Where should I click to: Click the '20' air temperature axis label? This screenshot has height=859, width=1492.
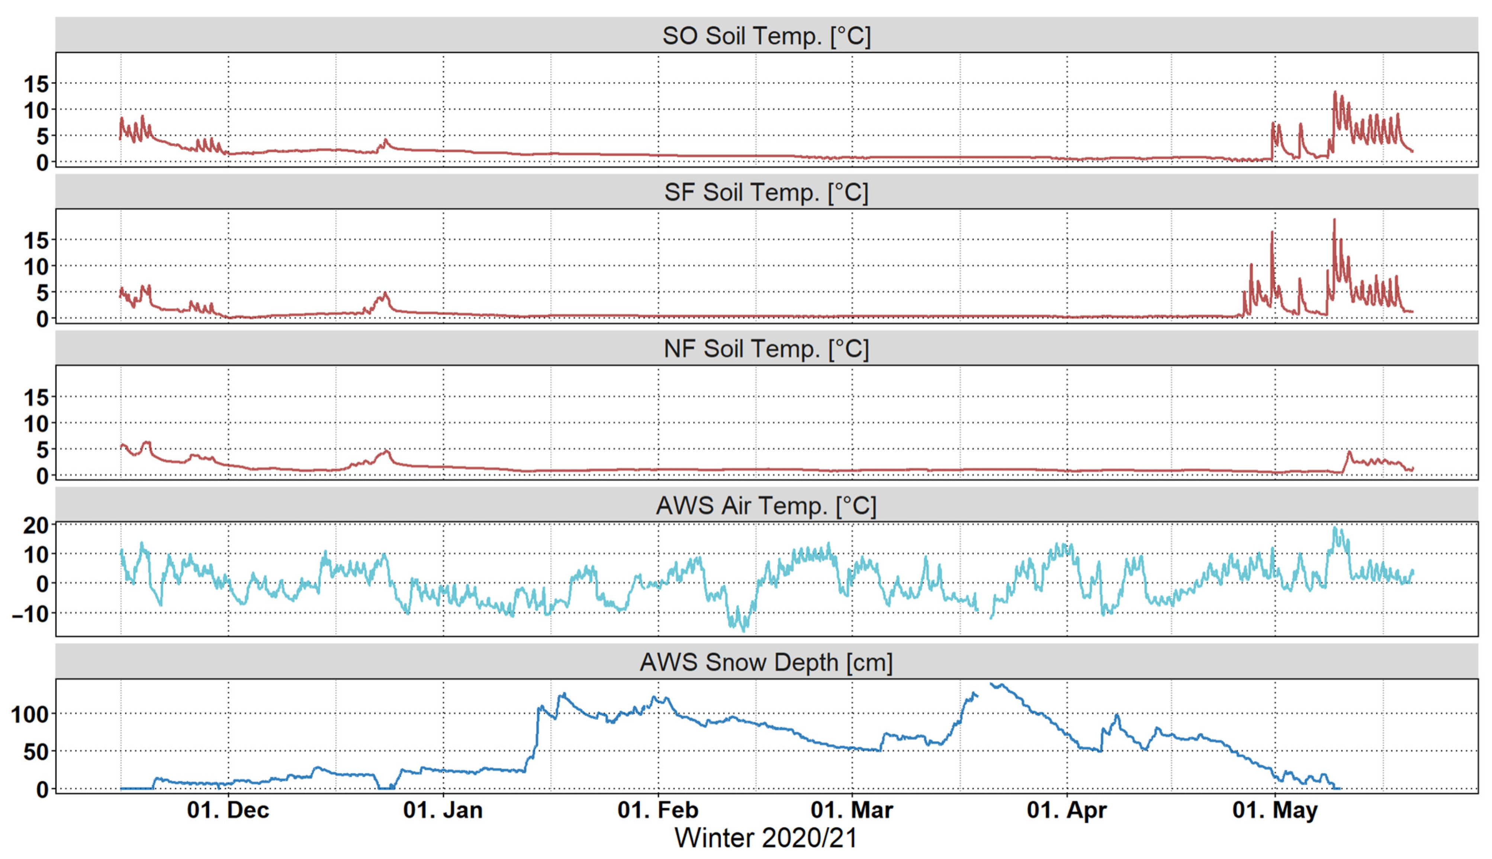[36, 525]
